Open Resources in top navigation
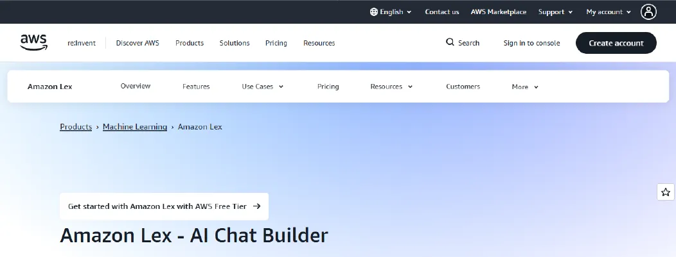 coord(319,43)
